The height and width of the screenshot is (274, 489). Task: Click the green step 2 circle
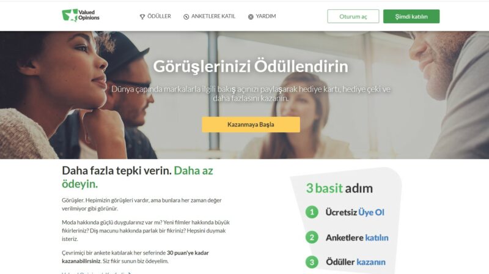coord(312,237)
